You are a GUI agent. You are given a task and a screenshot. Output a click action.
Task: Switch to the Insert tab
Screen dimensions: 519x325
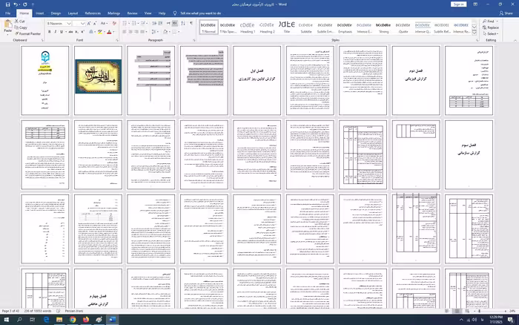coord(40,13)
